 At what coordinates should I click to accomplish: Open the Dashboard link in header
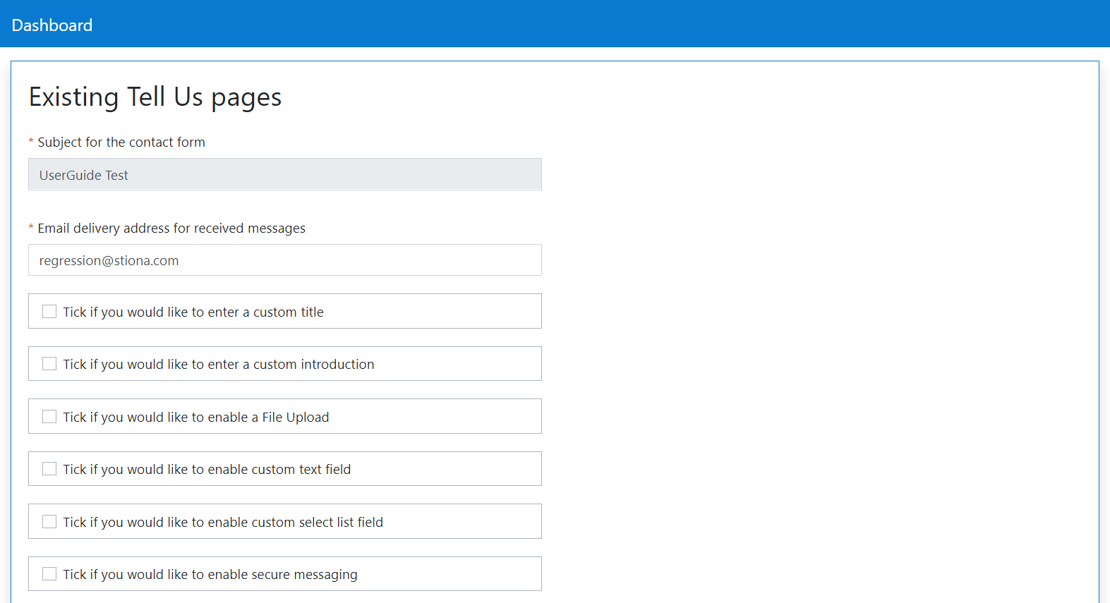click(52, 25)
